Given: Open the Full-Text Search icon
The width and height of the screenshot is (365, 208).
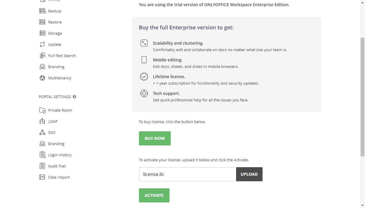Looking at the screenshot, I should pos(42,55).
